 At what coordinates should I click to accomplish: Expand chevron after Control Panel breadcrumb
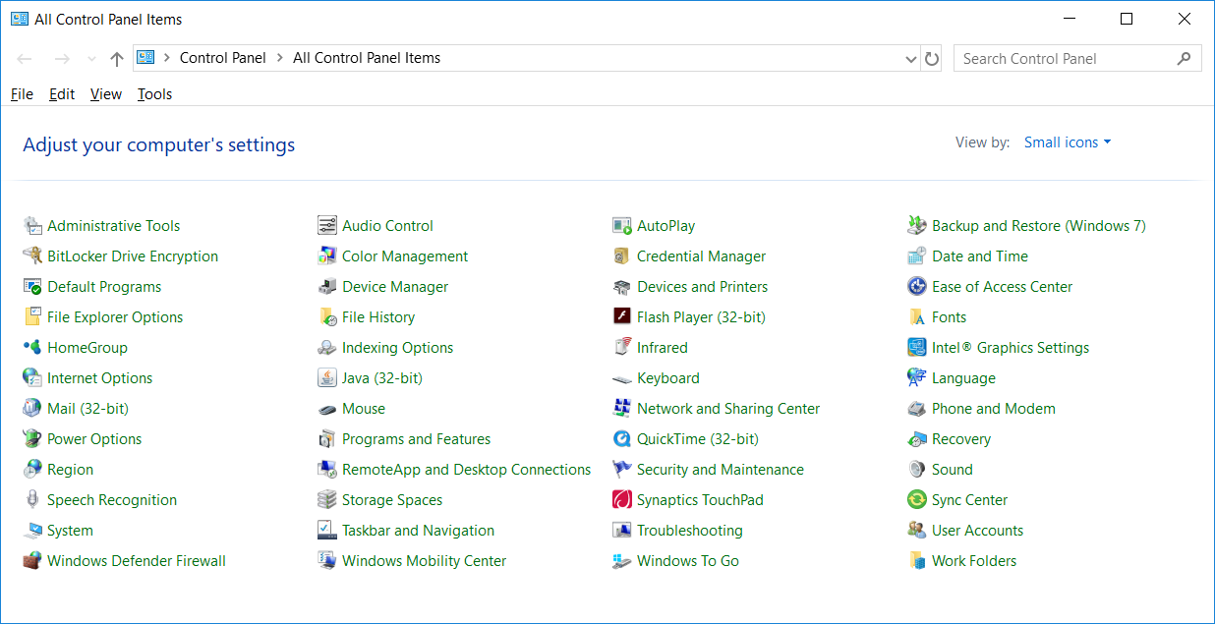pyautogui.click(x=279, y=58)
